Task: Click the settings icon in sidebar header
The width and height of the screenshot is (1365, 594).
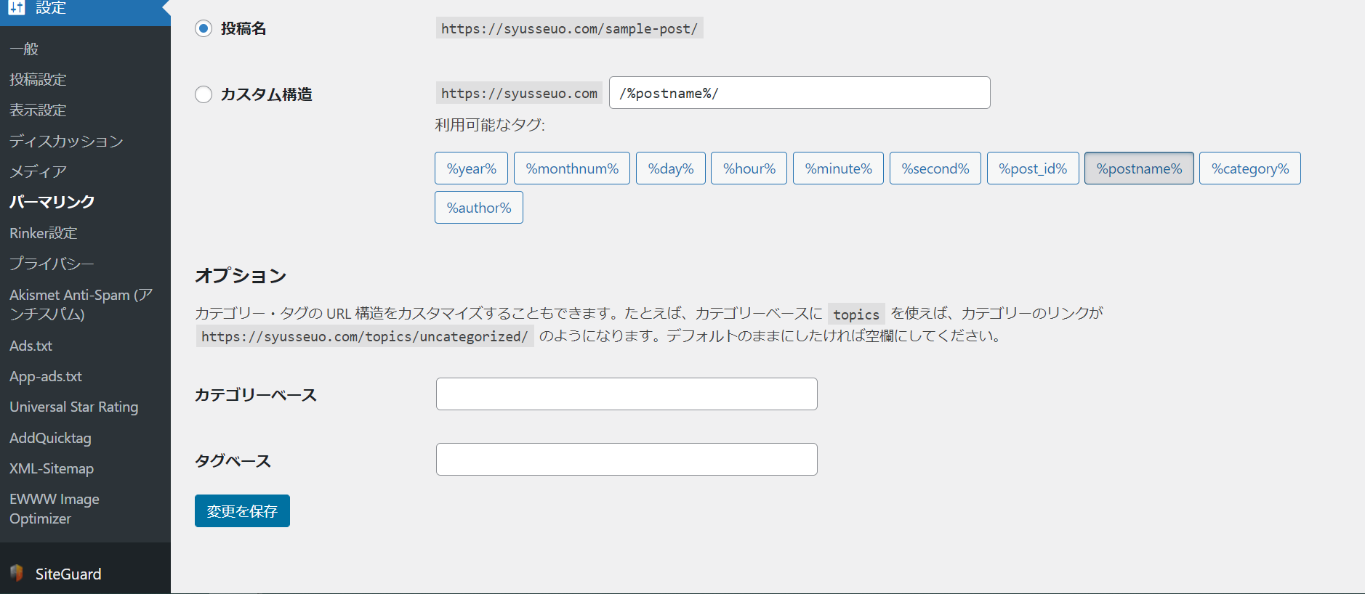Action: [x=17, y=7]
